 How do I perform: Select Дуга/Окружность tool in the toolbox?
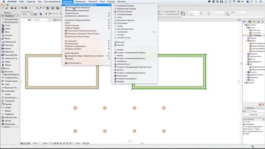[x=10, y=98]
